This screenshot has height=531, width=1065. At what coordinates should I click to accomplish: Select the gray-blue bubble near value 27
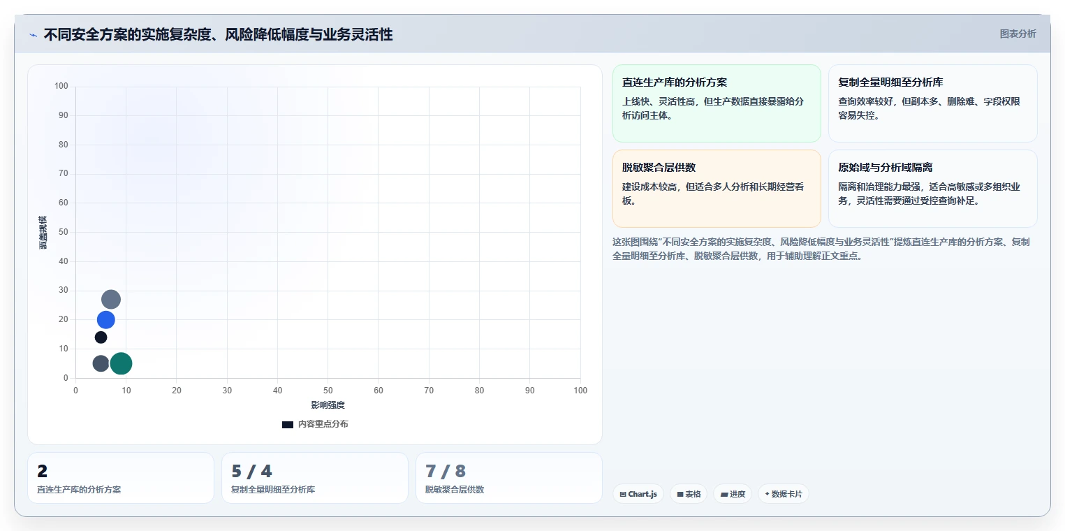pyautogui.click(x=111, y=299)
